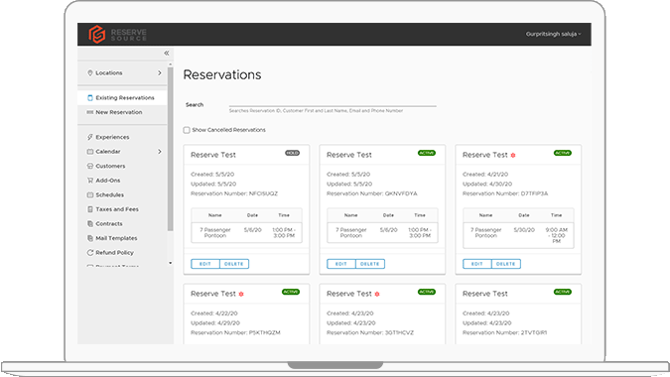Open Existing Reservations menu item
The height and width of the screenshot is (377, 670).
coord(122,98)
